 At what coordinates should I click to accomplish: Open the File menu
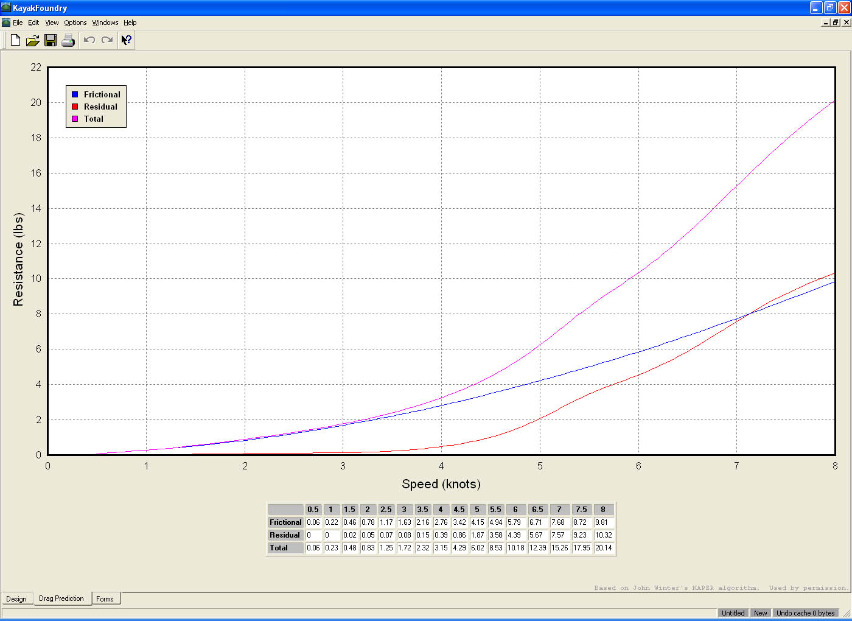pos(18,23)
